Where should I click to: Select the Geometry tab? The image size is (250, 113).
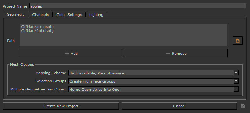16,14
